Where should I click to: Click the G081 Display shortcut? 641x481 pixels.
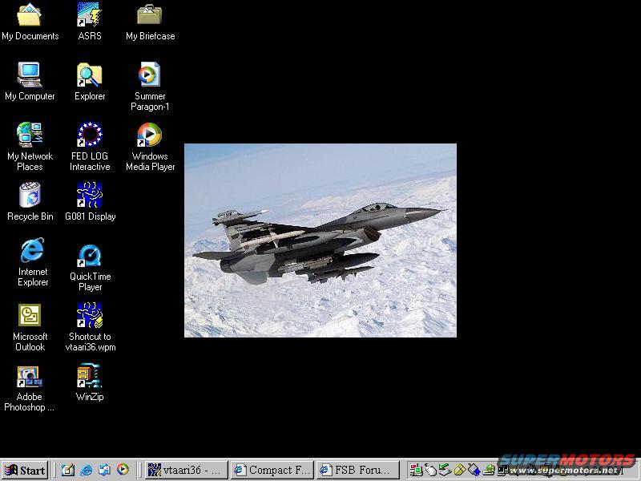(x=90, y=196)
